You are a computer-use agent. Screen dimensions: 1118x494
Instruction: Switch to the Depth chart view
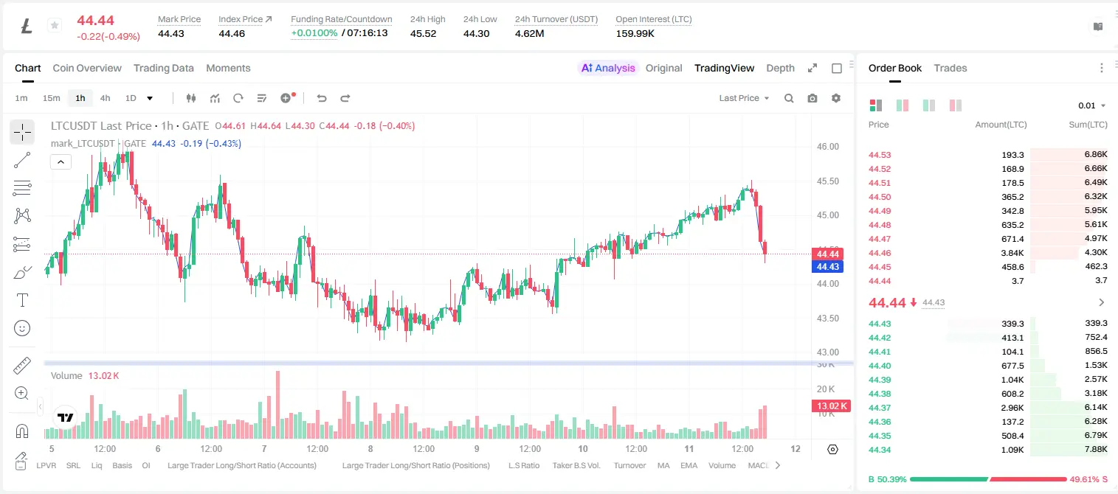[x=780, y=68]
